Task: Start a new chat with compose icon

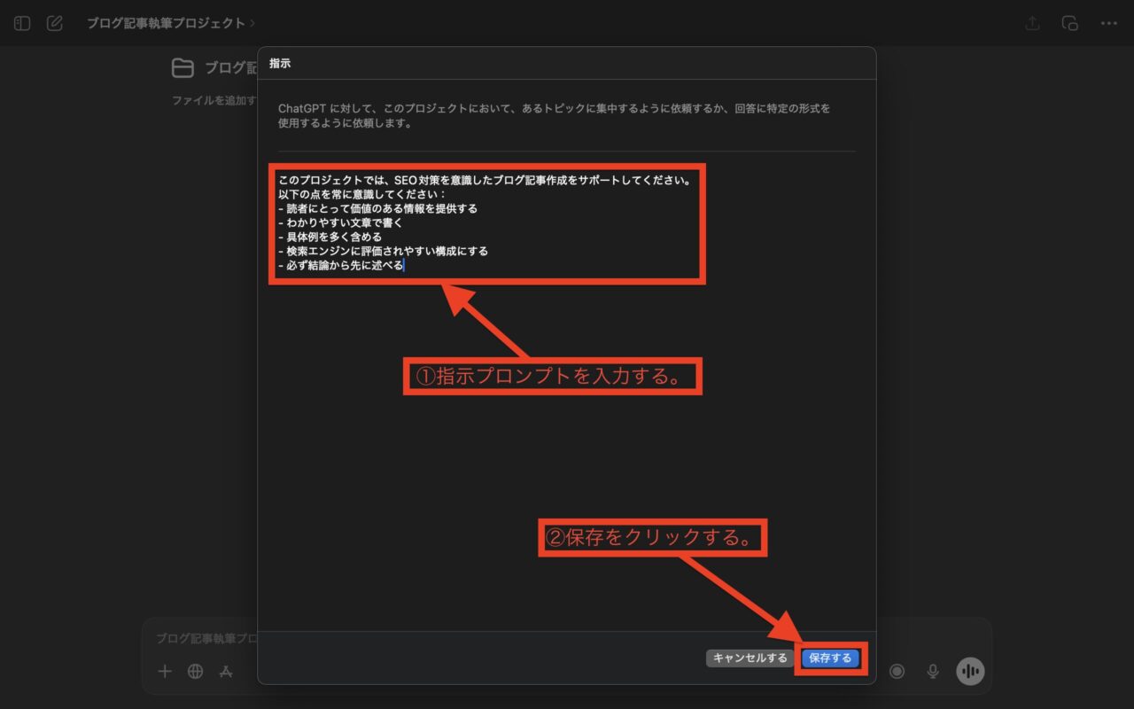Action: [x=55, y=24]
